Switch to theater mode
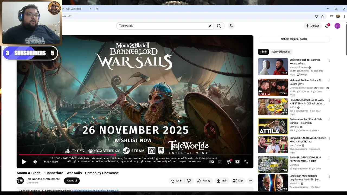Screen dimensions: 347x195 pyautogui.click(x=237, y=162)
